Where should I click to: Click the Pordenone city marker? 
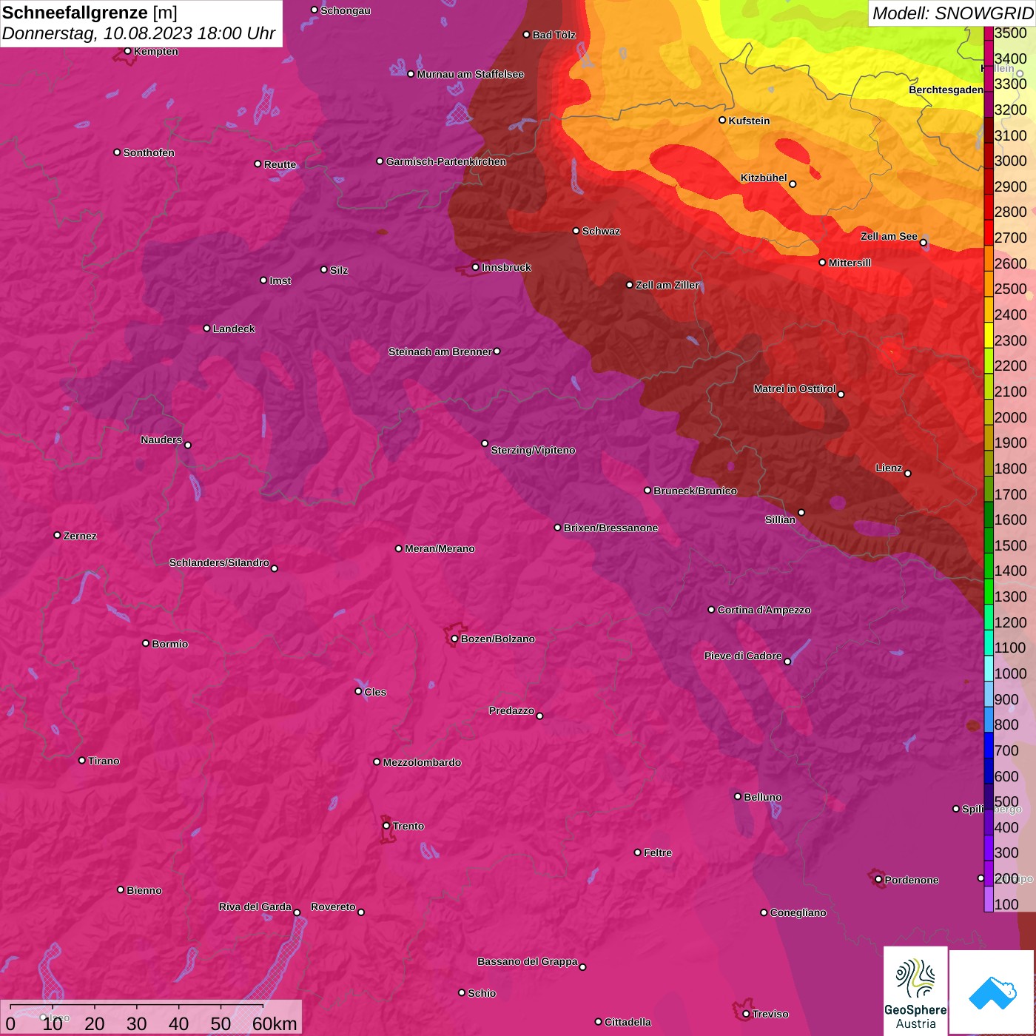pyautogui.click(x=878, y=880)
